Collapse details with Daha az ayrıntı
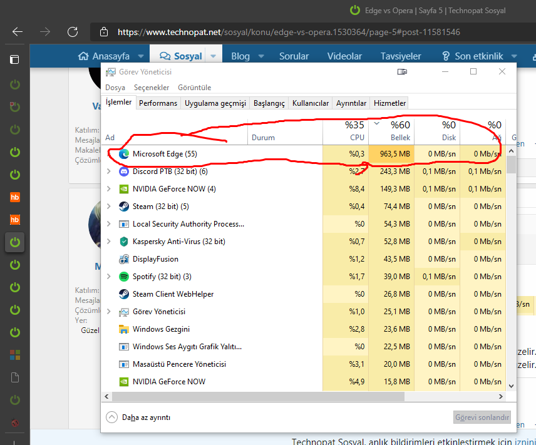 pos(138,417)
